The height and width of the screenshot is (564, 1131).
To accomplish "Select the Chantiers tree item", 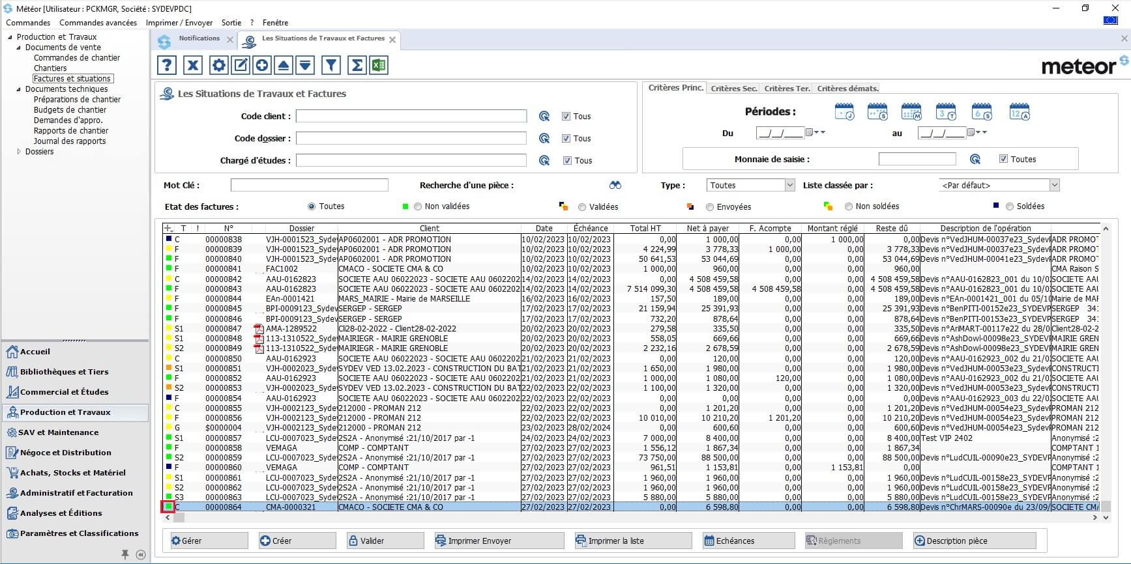I will coord(50,68).
